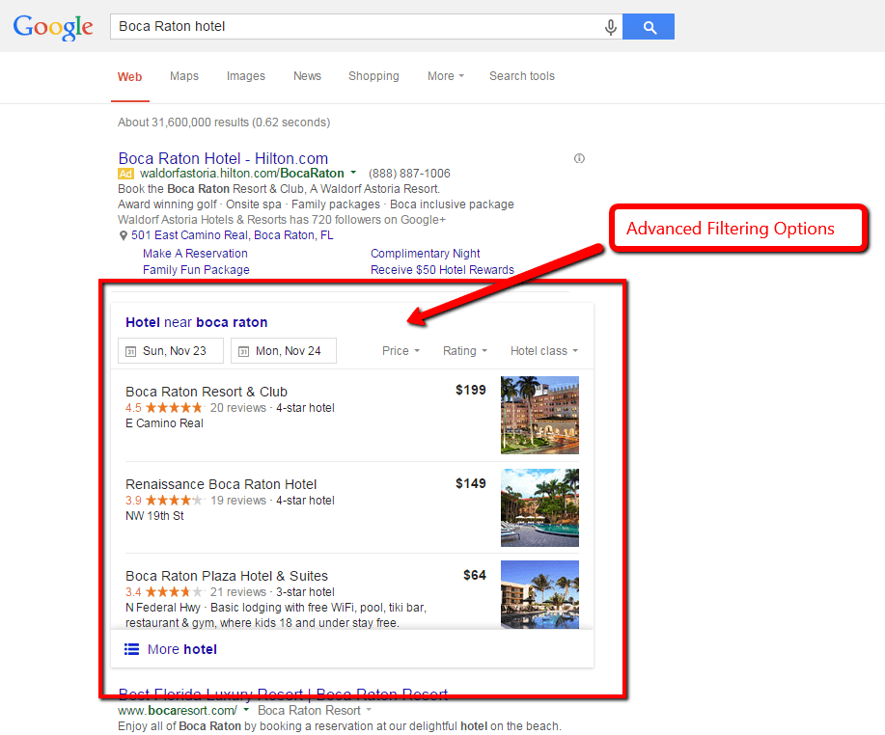
Task: Open the Hotel class filter dropdown
Action: 544,351
